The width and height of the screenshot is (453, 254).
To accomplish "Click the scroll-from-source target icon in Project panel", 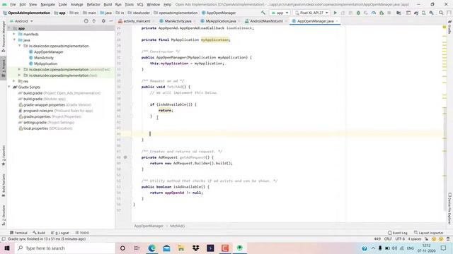I will pyautogui.click(x=86, y=21).
